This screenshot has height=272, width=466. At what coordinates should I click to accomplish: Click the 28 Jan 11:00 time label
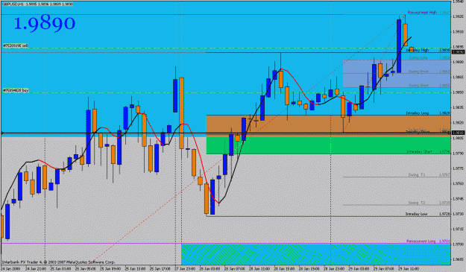[x=259, y=269]
